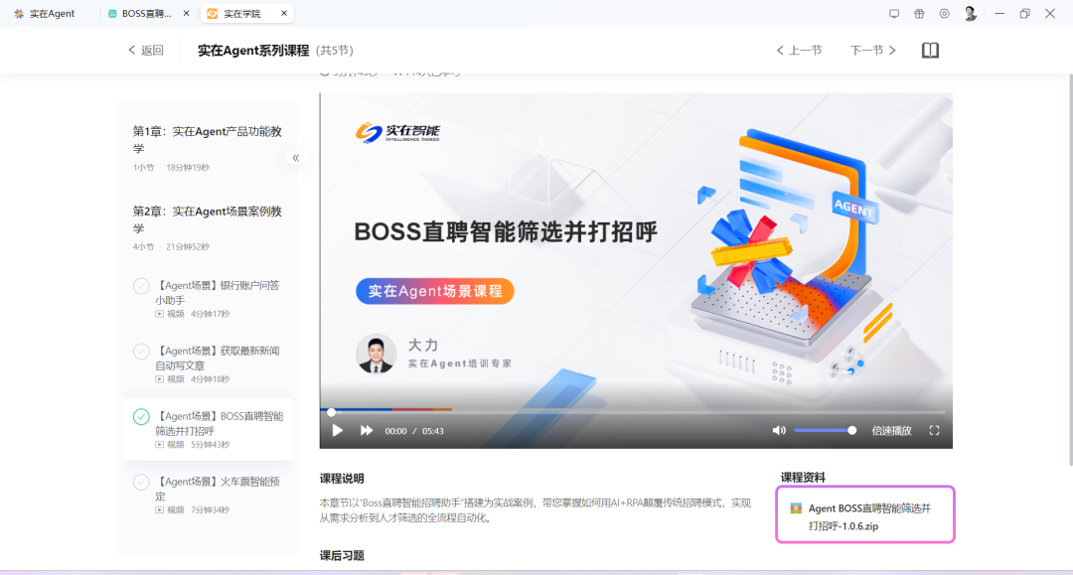This screenshot has height=575, width=1073.
Task: Close the 实在学院 tab
Action: point(284,14)
